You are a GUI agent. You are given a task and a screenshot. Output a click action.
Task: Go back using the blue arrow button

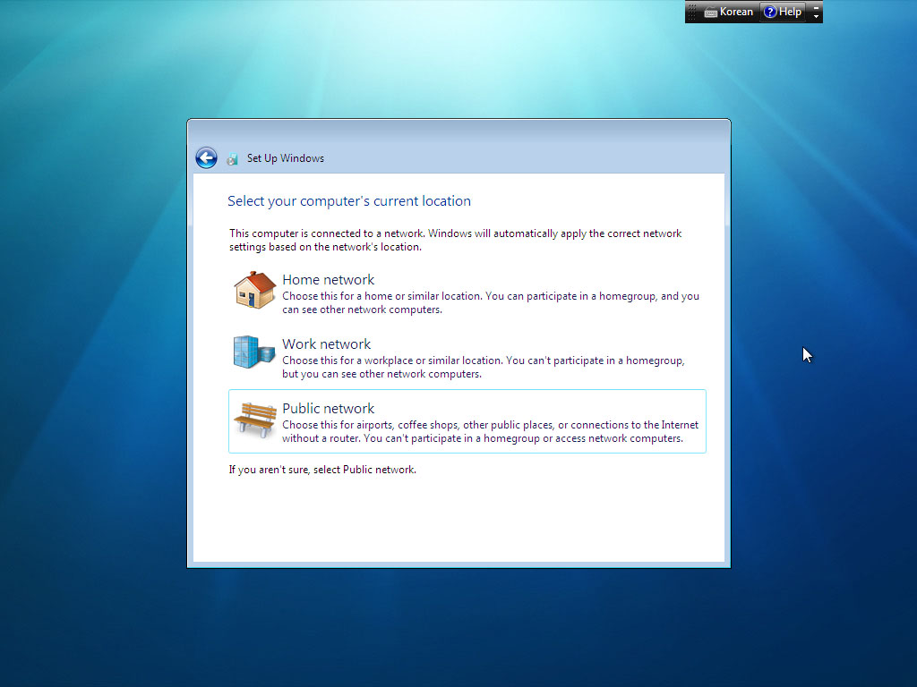click(206, 157)
